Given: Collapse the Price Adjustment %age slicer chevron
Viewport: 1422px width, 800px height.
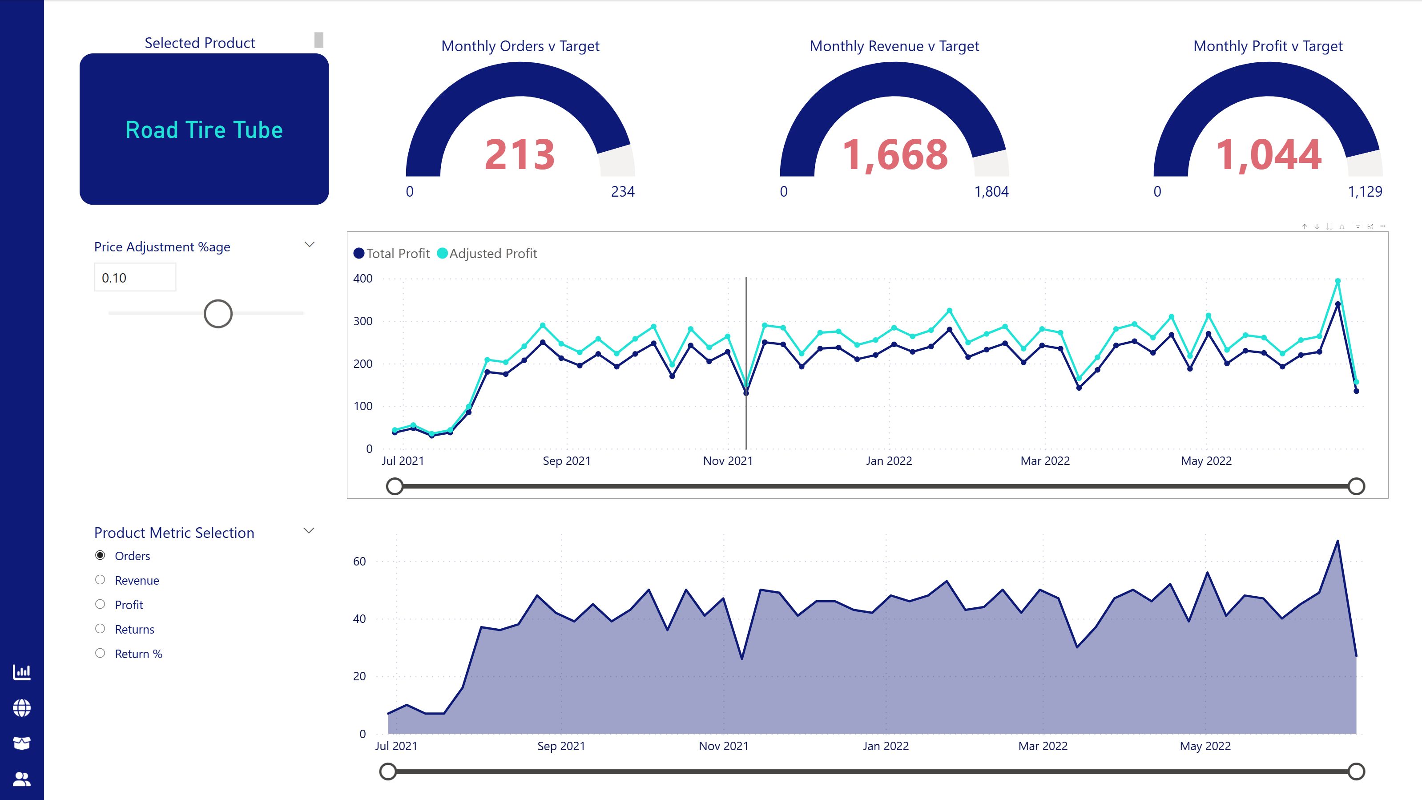Looking at the screenshot, I should 309,245.
